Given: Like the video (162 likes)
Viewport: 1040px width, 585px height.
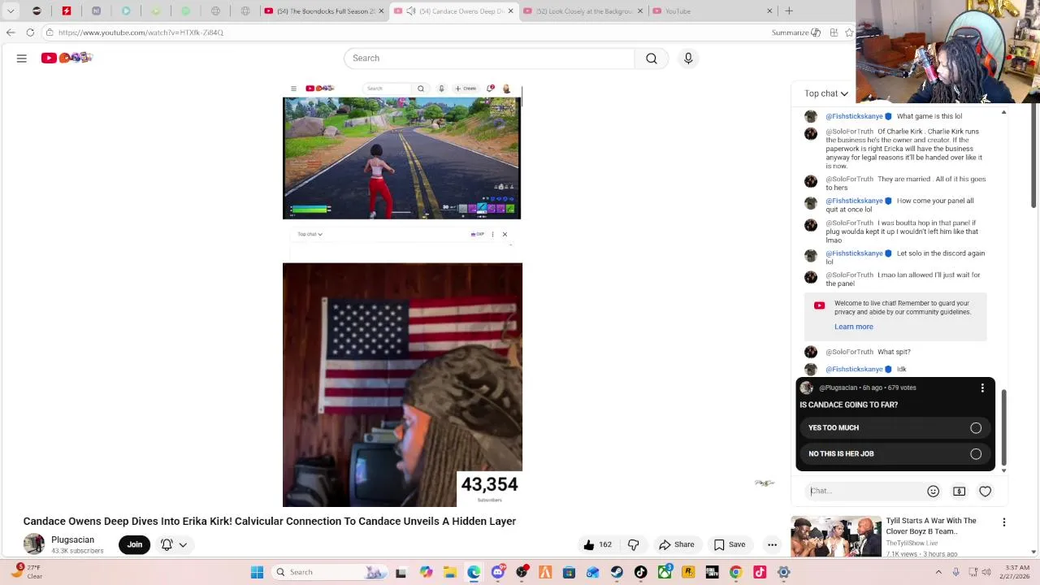Looking at the screenshot, I should pyautogui.click(x=597, y=544).
